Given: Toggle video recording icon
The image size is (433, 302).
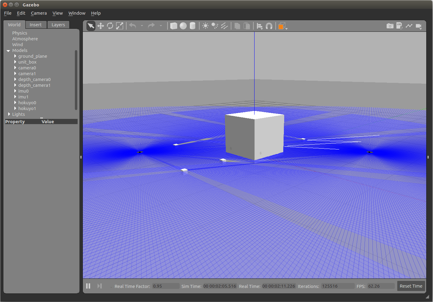Looking at the screenshot, I should pyautogui.click(x=419, y=26).
